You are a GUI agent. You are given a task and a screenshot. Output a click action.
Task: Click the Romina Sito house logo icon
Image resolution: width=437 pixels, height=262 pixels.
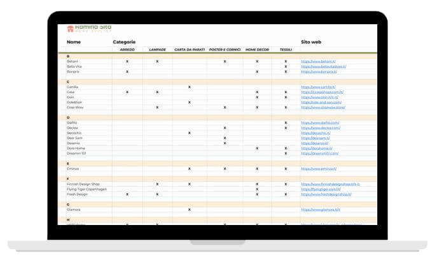click(x=70, y=28)
